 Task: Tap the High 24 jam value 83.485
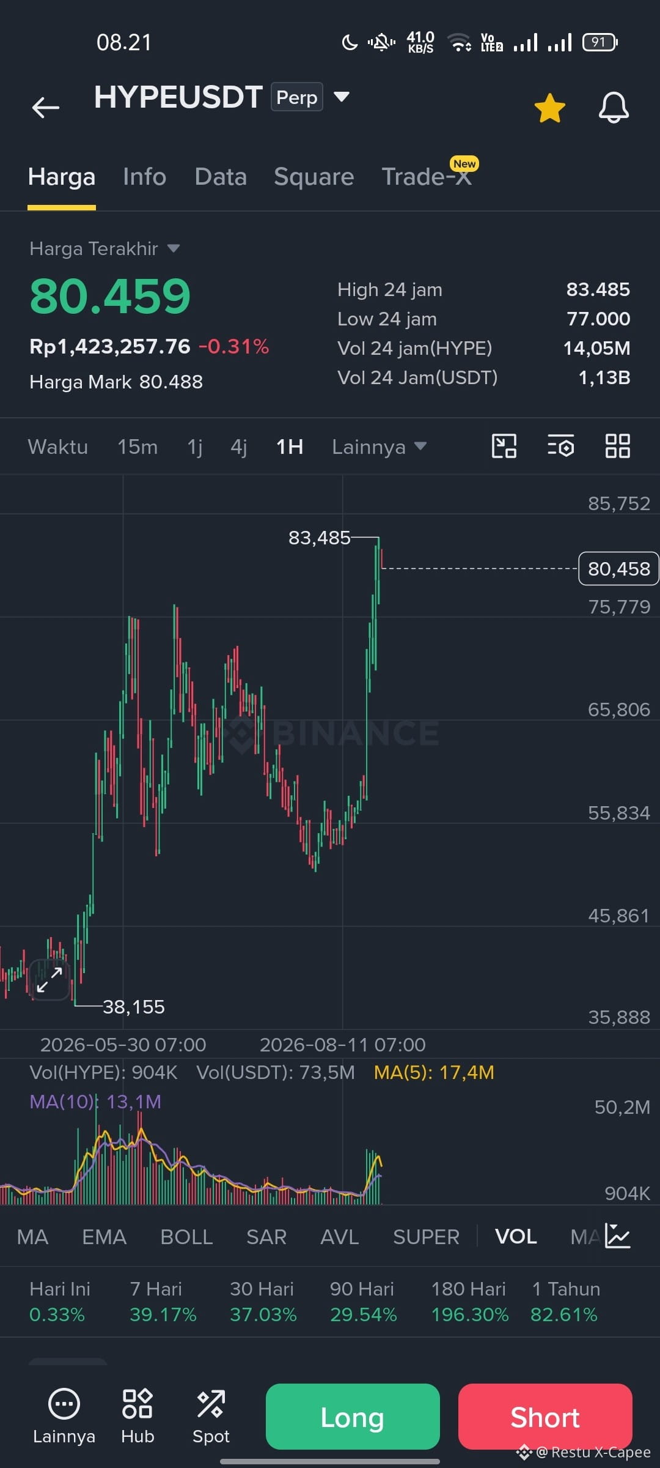pos(598,289)
